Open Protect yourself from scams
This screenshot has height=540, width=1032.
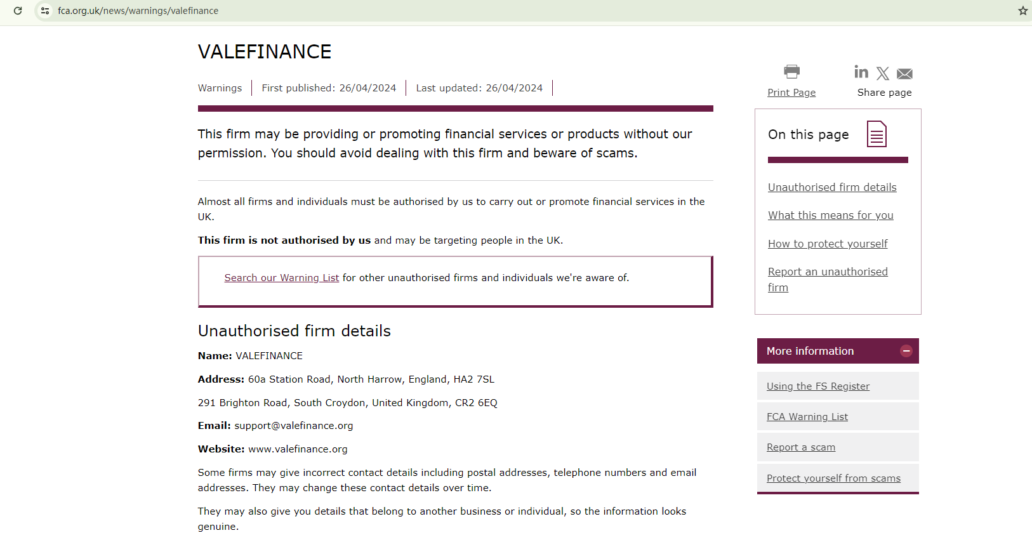(x=833, y=478)
